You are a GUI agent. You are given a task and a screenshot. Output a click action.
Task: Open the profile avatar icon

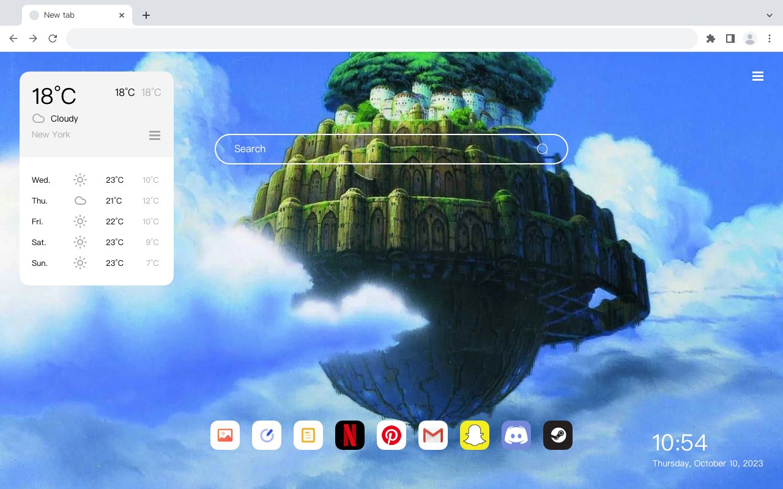750,39
